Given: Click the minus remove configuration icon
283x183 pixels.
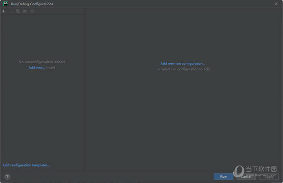Looking at the screenshot, I should click(x=11, y=11).
